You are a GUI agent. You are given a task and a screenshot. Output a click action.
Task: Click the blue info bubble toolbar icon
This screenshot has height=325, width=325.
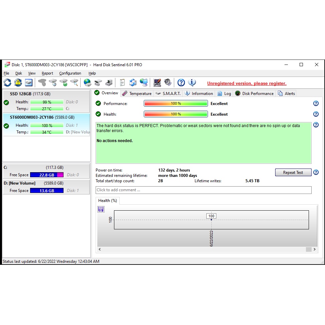click(x=192, y=82)
